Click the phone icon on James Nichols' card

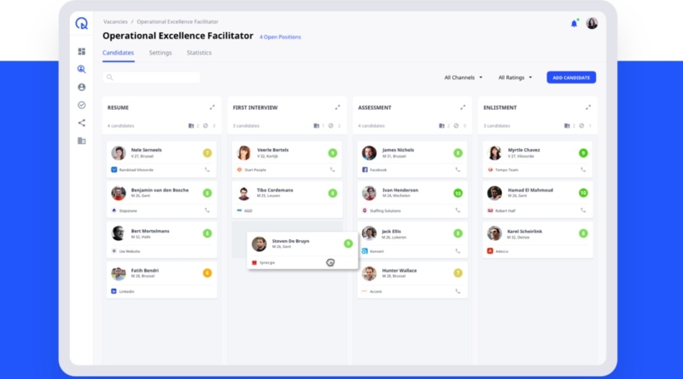pos(458,169)
